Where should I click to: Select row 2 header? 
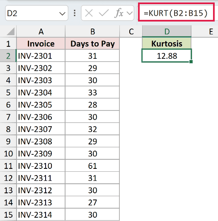pos(8,56)
